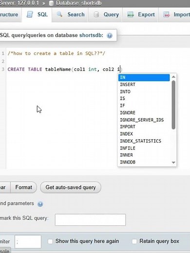Click autocomplete scrollbar up arrow

pos(173,77)
